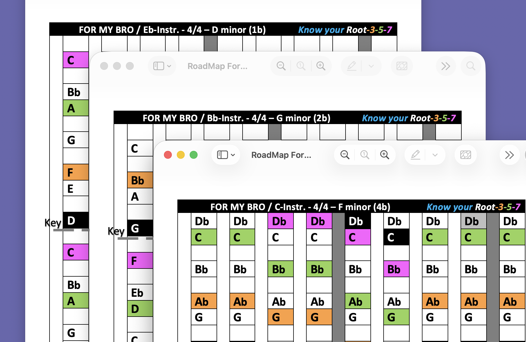526x342 pixels.
Task: Zoom out in the front Preview window
Action: click(345, 155)
